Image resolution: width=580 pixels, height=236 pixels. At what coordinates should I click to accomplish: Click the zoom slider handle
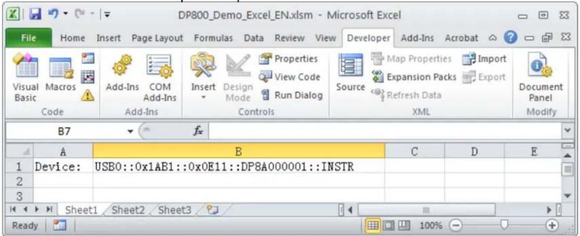(504, 224)
